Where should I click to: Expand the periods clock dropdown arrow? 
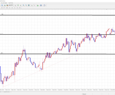coord(42,5)
